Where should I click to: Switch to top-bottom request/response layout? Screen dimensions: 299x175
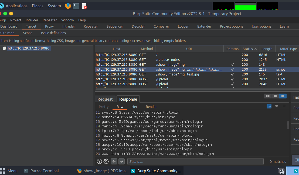(275, 96)
